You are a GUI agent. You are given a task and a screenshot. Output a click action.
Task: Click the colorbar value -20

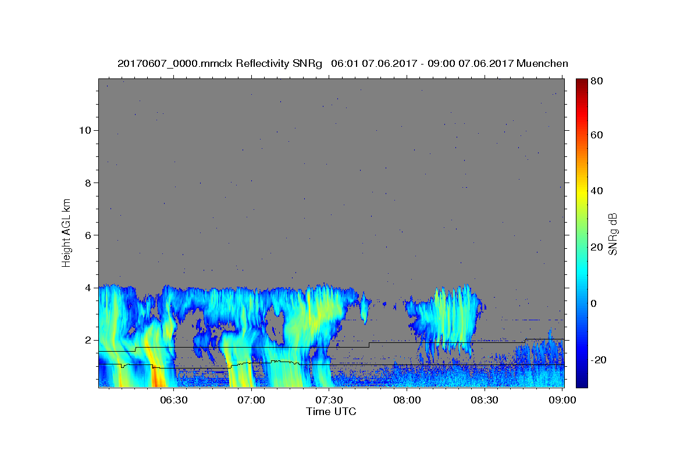click(597, 360)
